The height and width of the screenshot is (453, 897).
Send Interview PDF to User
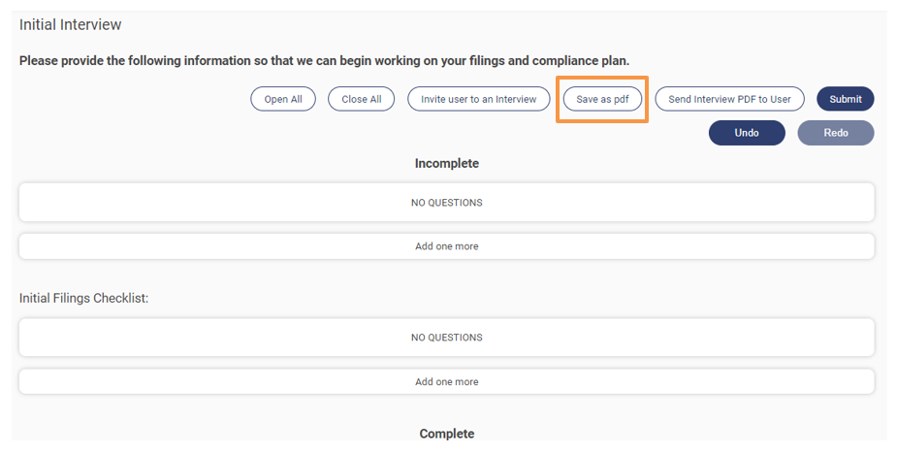click(729, 99)
